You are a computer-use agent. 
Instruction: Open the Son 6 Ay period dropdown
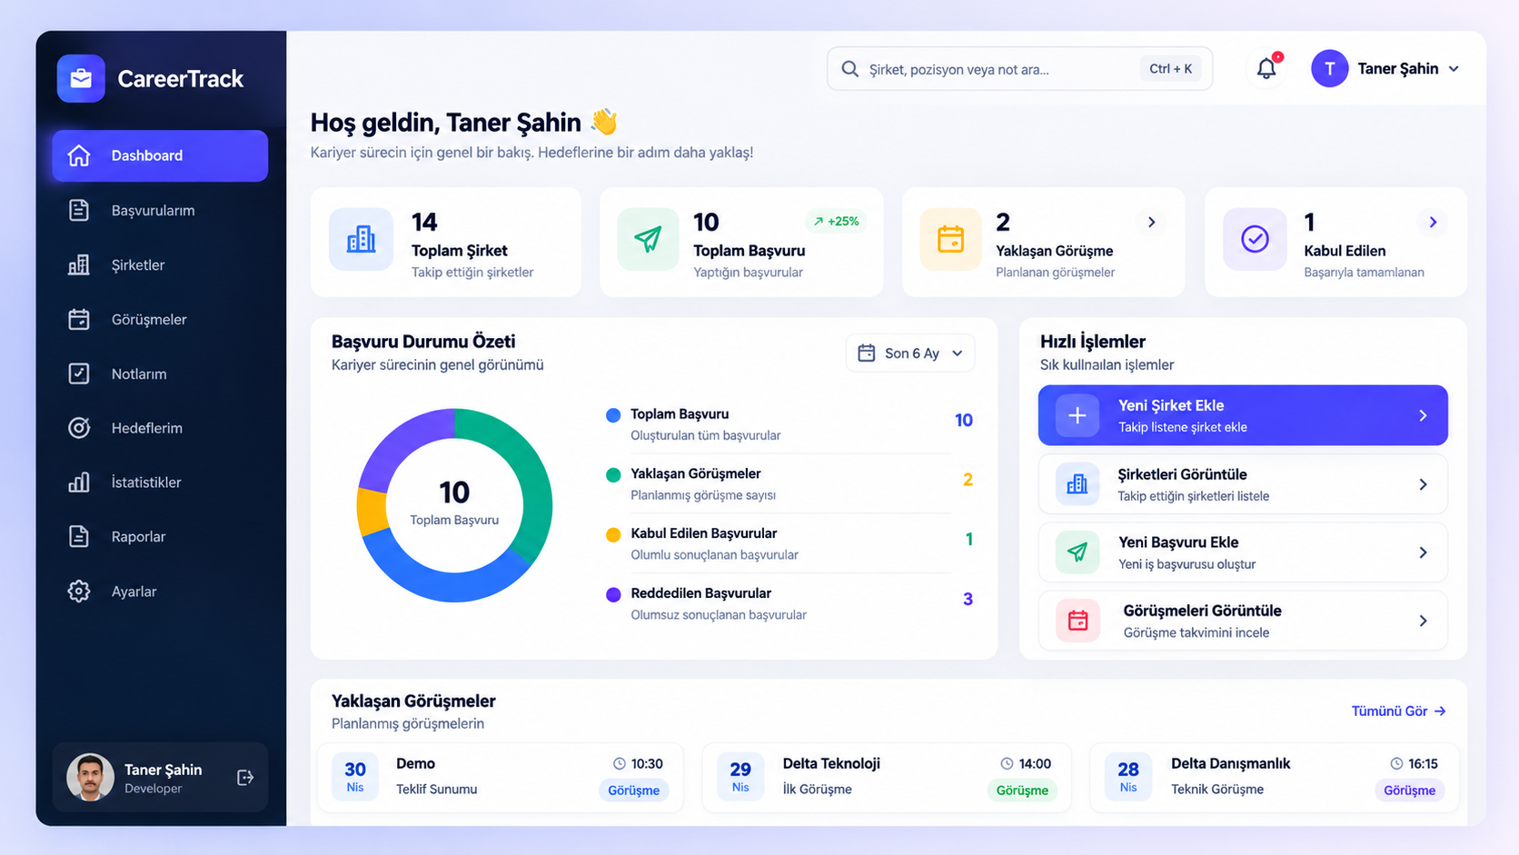pyautogui.click(x=910, y=353)
